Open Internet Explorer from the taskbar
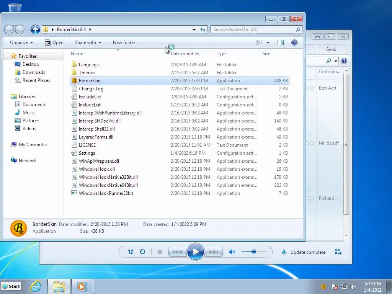The image size is (392, 294). point(36,286)
